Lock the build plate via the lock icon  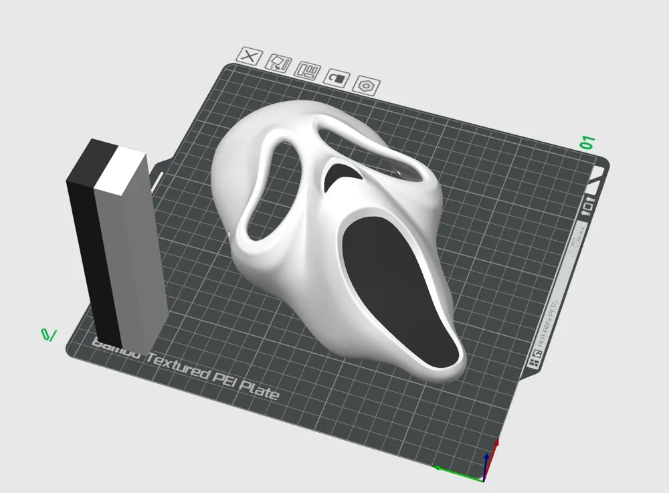(x=337, y=78)
